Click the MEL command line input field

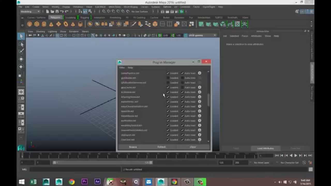tap(75, 169)
